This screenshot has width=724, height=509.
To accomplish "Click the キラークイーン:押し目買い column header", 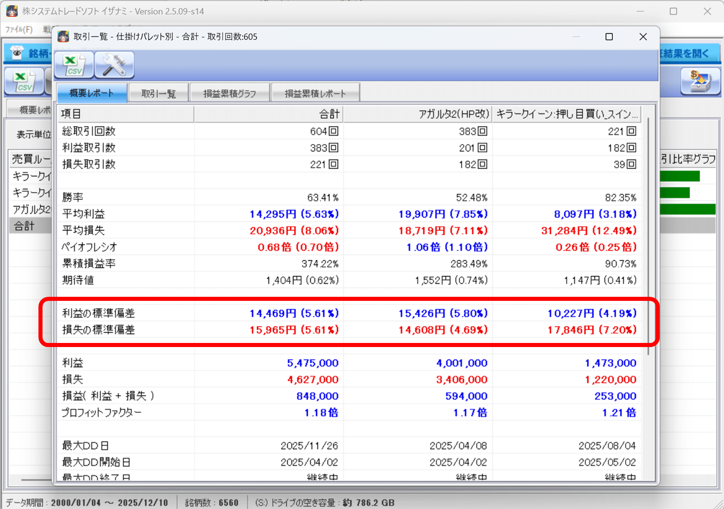I will coord(567,114).
